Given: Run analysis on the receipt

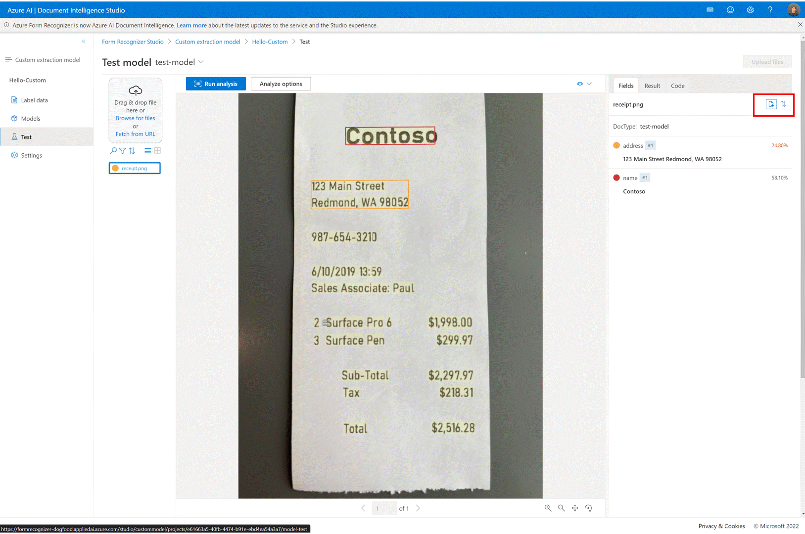Looking at the screenshot, I should tap(216, 84).
